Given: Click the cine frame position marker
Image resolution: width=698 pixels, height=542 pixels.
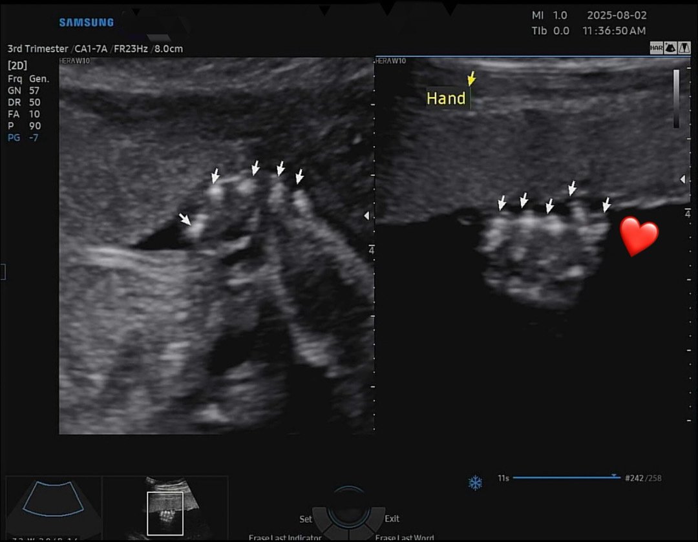Looking at the screenshot, I should tap(613, 475).
